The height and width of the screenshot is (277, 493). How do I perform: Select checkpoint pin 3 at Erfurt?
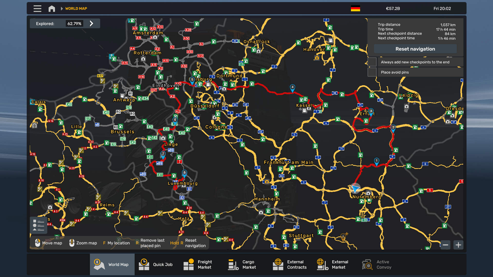tap(371, 112)
